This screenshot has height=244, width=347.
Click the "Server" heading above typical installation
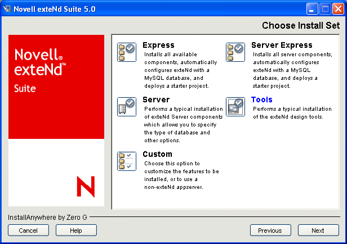coord(156,100)
